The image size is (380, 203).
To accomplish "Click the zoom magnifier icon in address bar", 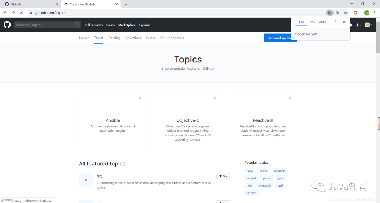I will tap(337, 13).
